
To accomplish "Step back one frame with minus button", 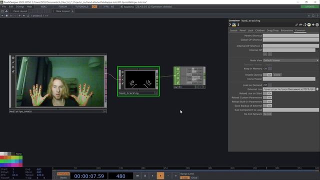I will click(x=168, y=175).
